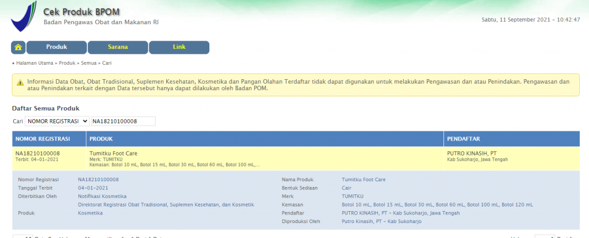Click the warning icon in the yellow notice
This screenshot has height=238, width=589.
pyautogui.click(x=20, y=81)
